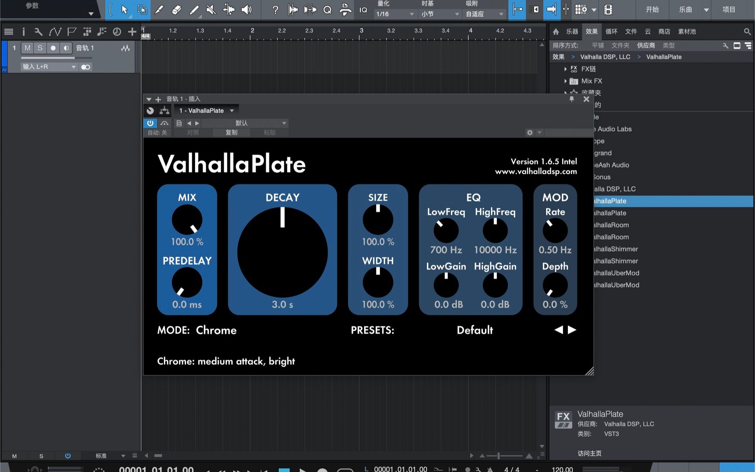The height and width of the screenshot is (472, 755).
Task: Open the 输入 L+R input dropdown
Action: (x=49, y=67)
